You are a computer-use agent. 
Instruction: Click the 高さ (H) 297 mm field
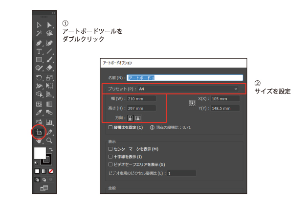pyautogui.click(x=141, y=108)
